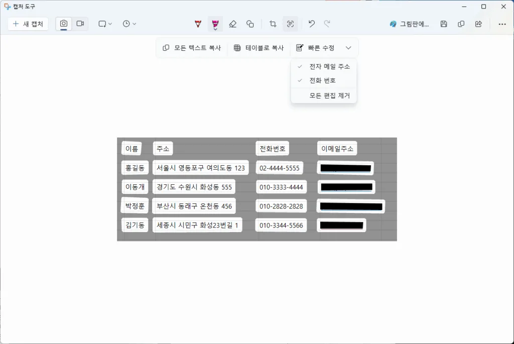
Task: Open the delay timer dropdown
Action: 129,24
